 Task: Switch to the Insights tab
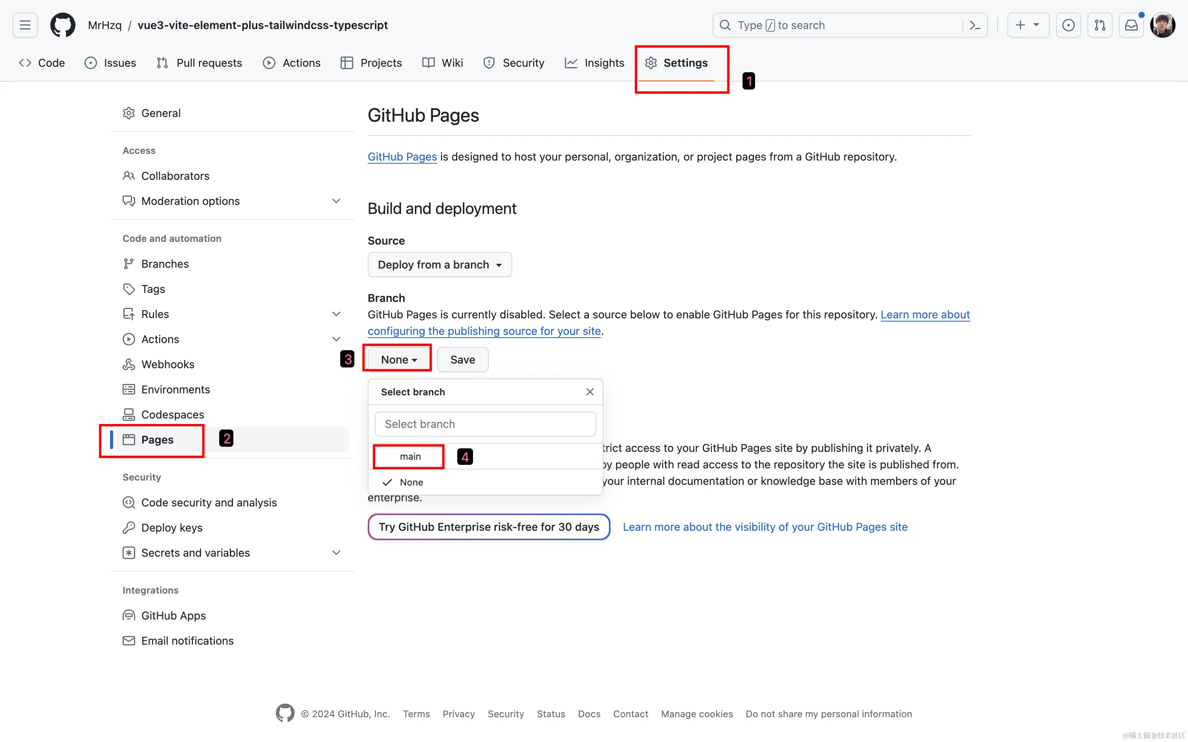(x=594, y=63)
